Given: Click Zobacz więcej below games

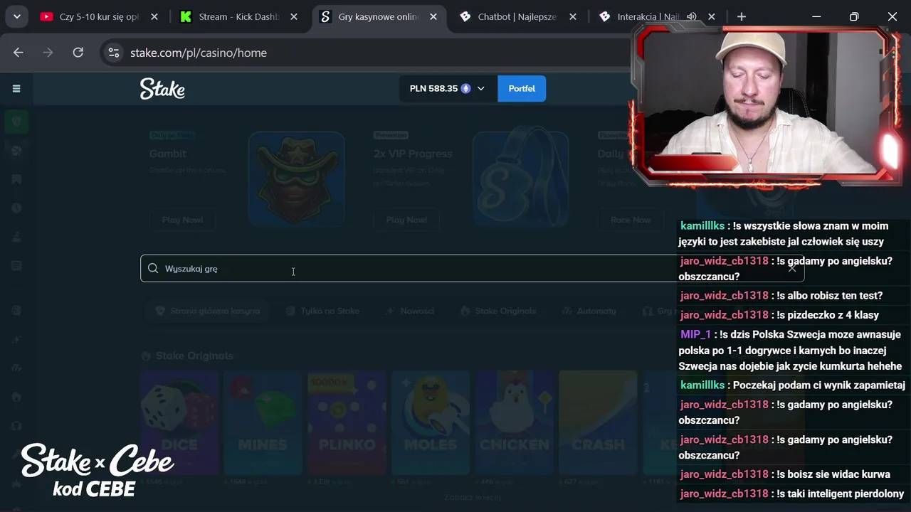Looking at the screenshot, I should tap(473, 498).
